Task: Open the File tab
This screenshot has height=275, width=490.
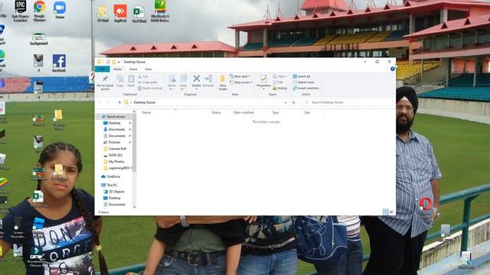Action: (x=102, y=69)
